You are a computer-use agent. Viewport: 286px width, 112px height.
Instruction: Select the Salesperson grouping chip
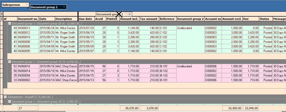13,5
